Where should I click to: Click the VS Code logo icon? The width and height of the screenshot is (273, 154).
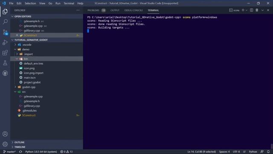(4, 3)
